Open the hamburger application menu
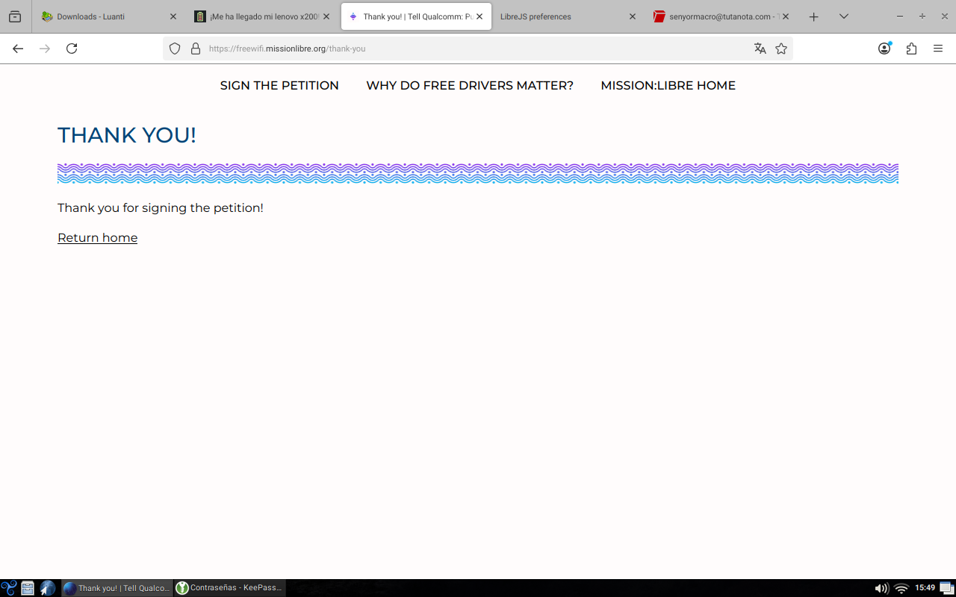 [x=938, y=49]
